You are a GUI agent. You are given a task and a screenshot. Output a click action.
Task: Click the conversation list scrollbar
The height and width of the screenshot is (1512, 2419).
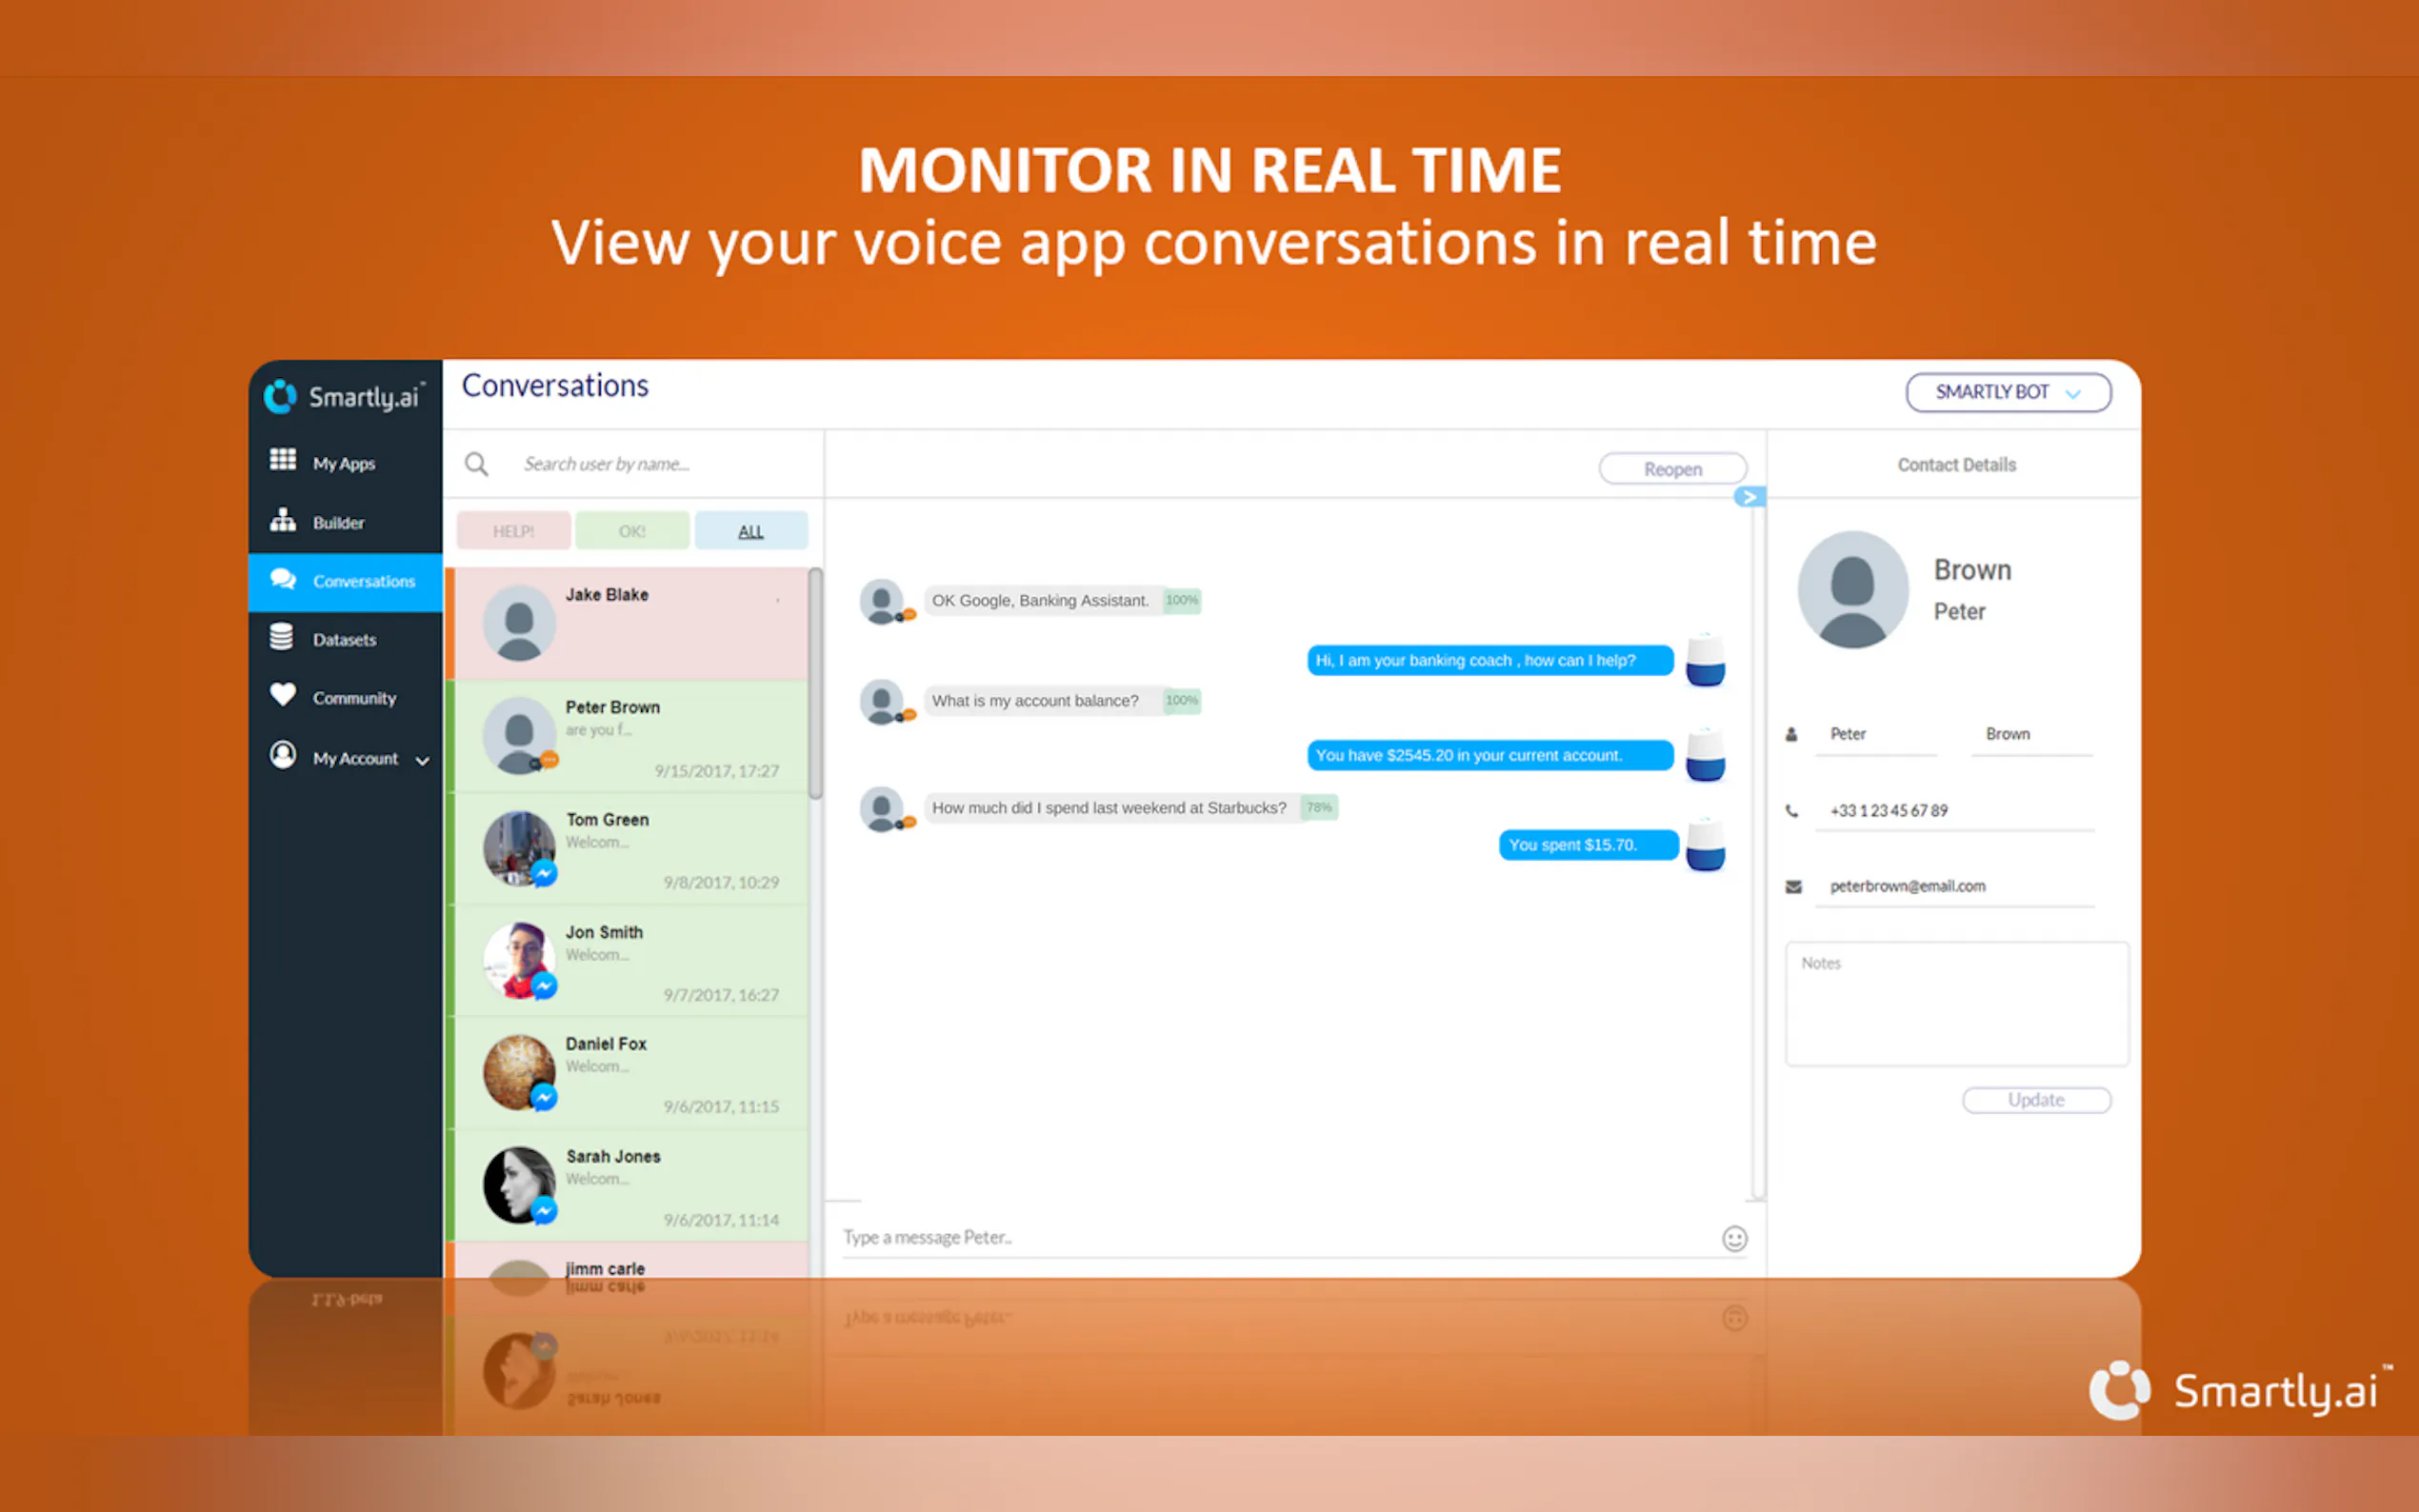[815, 683]
